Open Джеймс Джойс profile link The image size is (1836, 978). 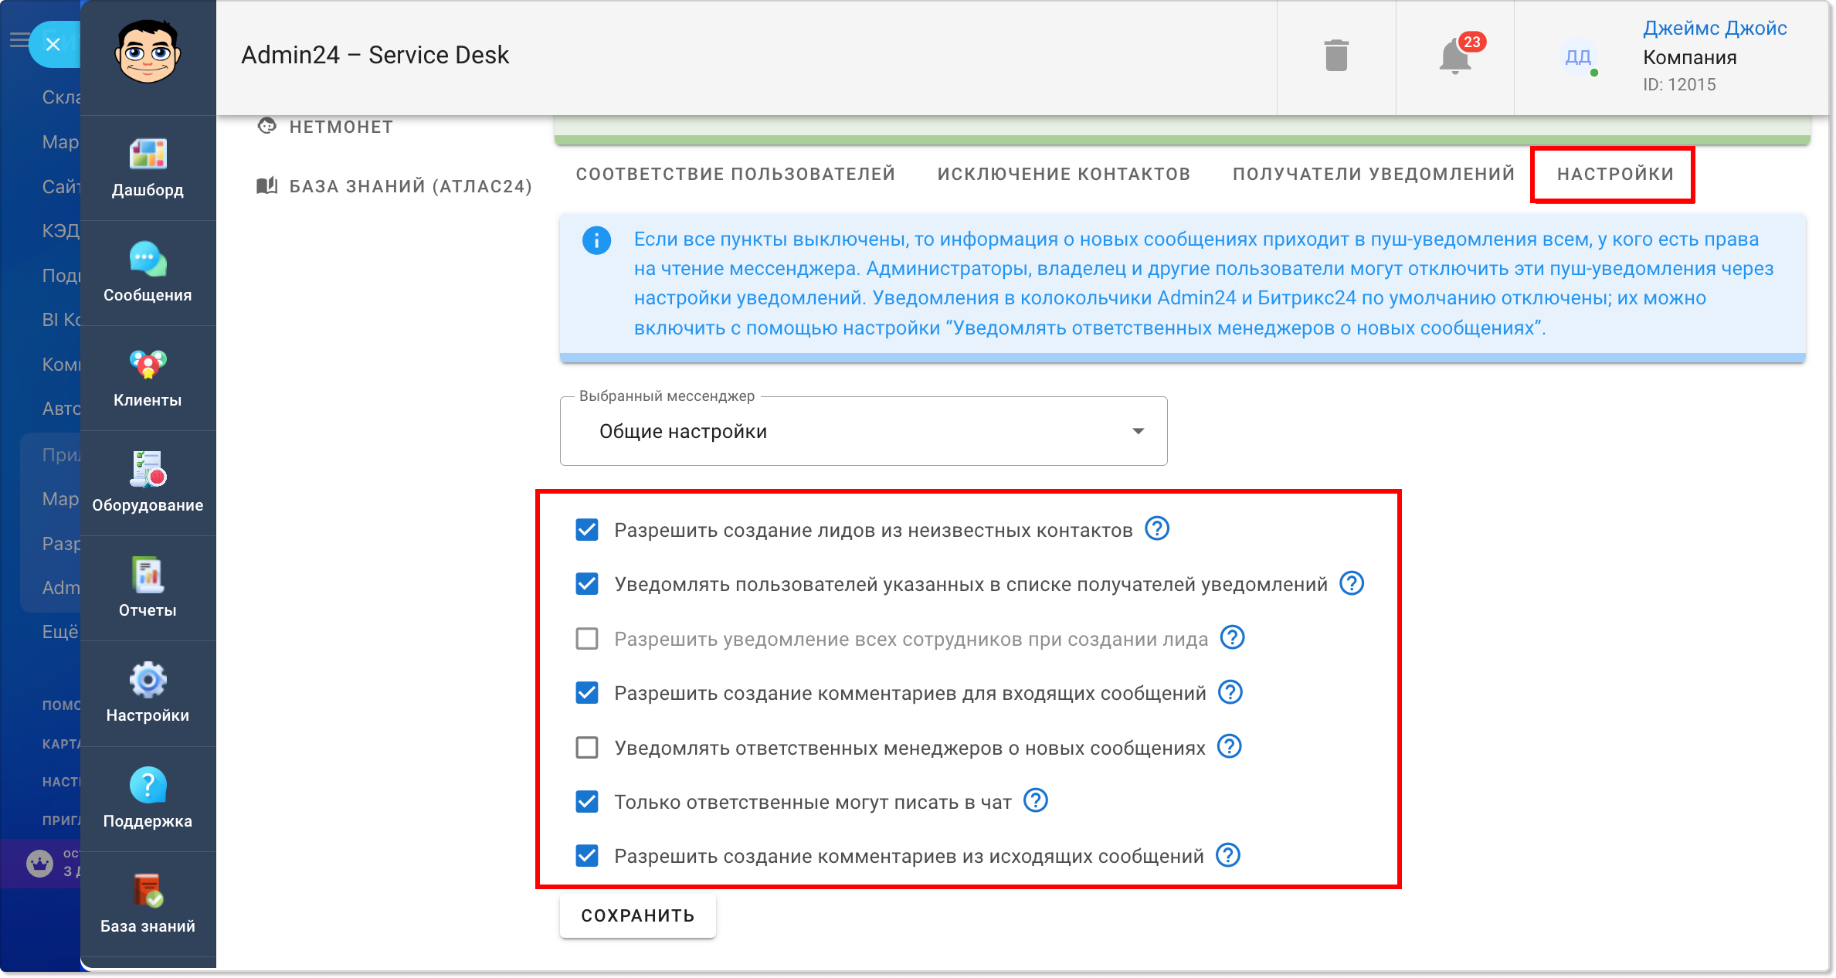(x=1715, y=28)
